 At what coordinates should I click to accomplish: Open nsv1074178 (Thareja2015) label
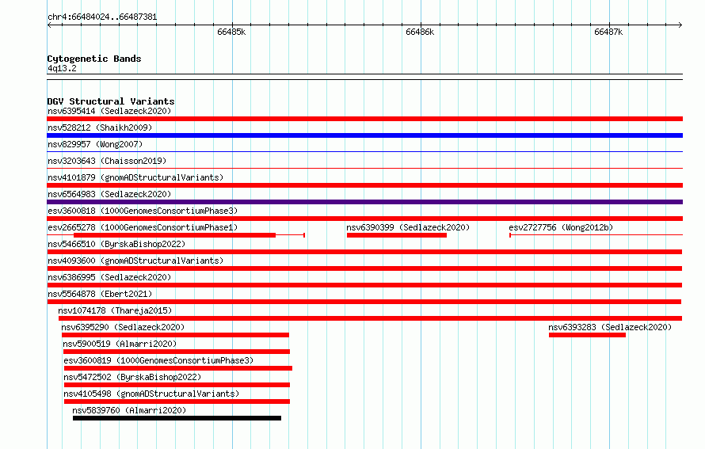pyautogui.click(x=115, y=310)
